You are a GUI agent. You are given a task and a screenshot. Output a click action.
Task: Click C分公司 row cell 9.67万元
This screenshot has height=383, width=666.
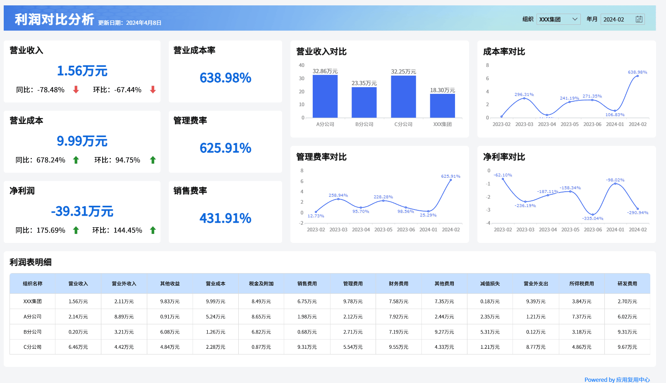click(x=627, y=347)
